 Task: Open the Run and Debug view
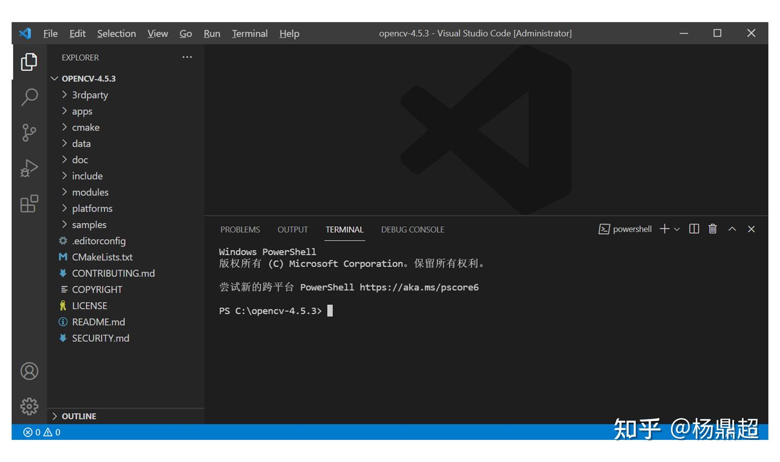[x=29, y=168]
